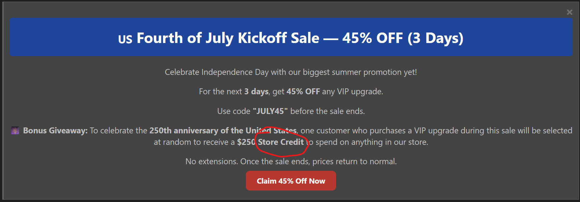The width and height of the screenshot is (580, 202).
Task: Click the Claim 45% Off Now button
Action: pos(291,181)
